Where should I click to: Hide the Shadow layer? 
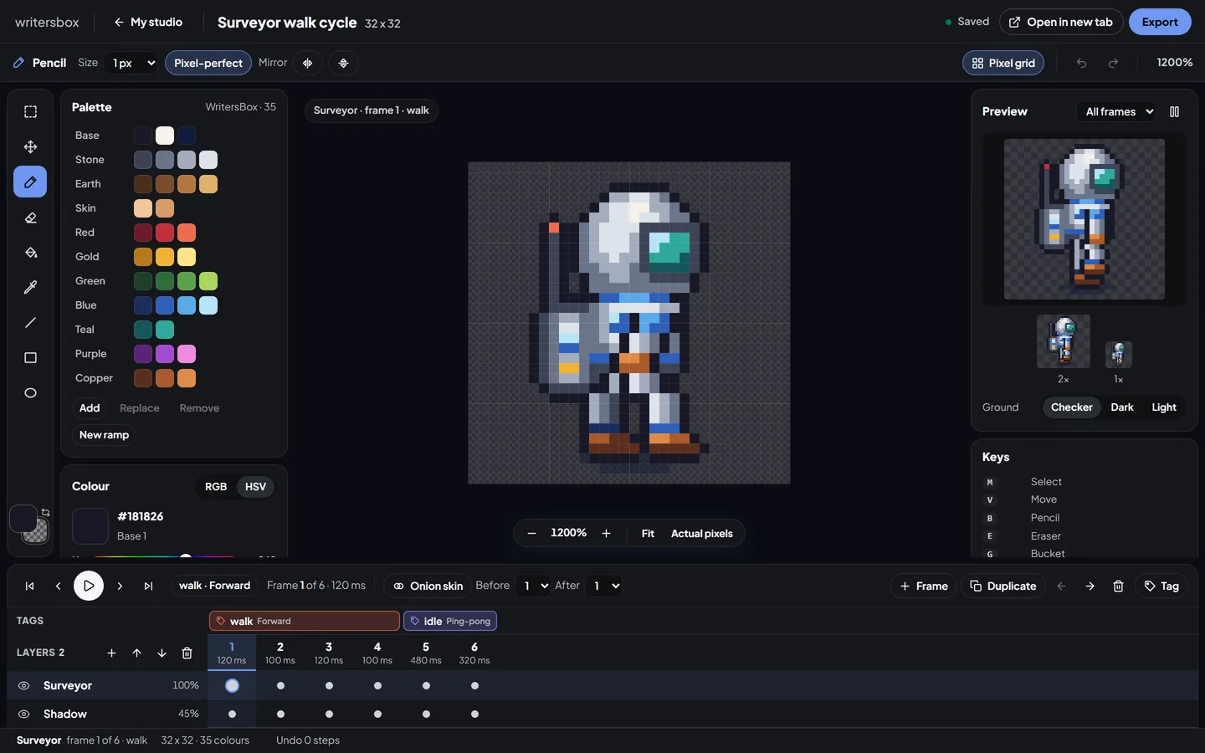pos(23,714)
